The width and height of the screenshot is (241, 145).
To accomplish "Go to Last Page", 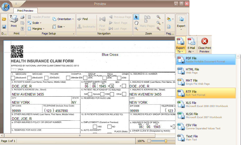I will pos(118,29).
